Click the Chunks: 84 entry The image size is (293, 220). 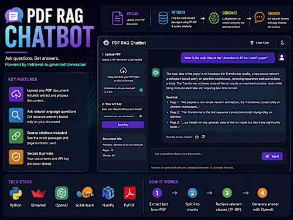[108, 155]
